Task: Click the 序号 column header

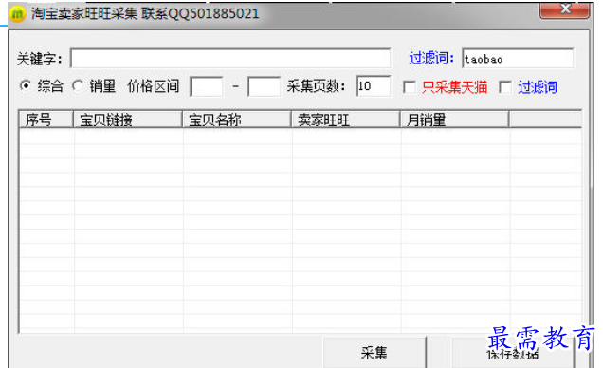Action: (46, 120)
